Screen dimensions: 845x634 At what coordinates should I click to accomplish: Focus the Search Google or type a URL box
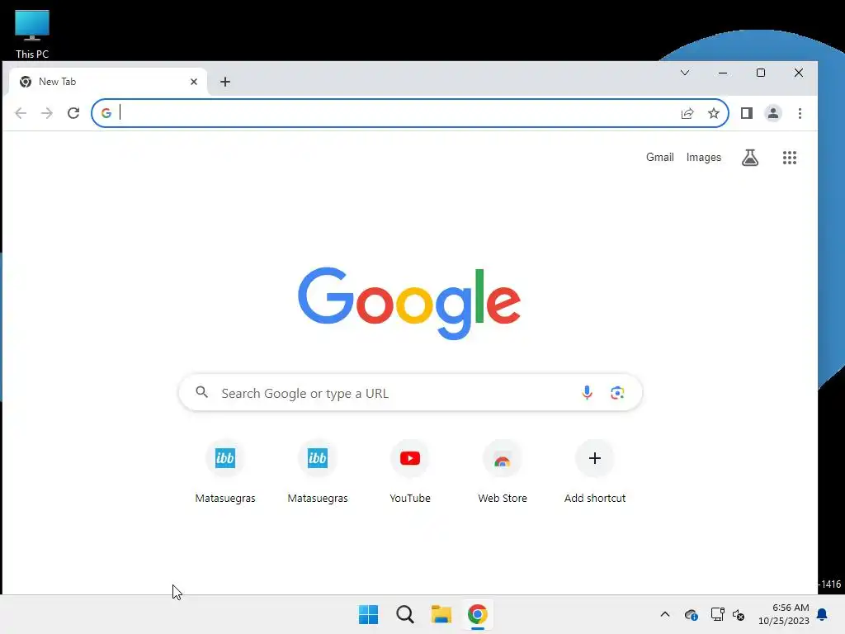point(410,392)
